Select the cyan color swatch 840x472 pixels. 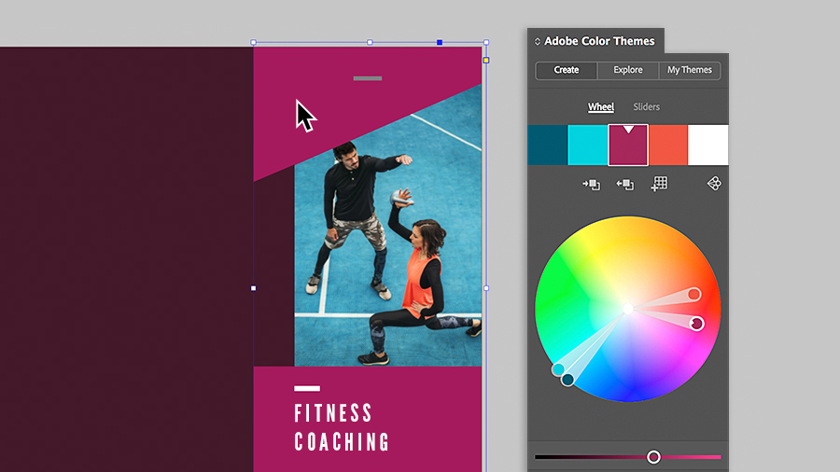[x=588, y=145]
